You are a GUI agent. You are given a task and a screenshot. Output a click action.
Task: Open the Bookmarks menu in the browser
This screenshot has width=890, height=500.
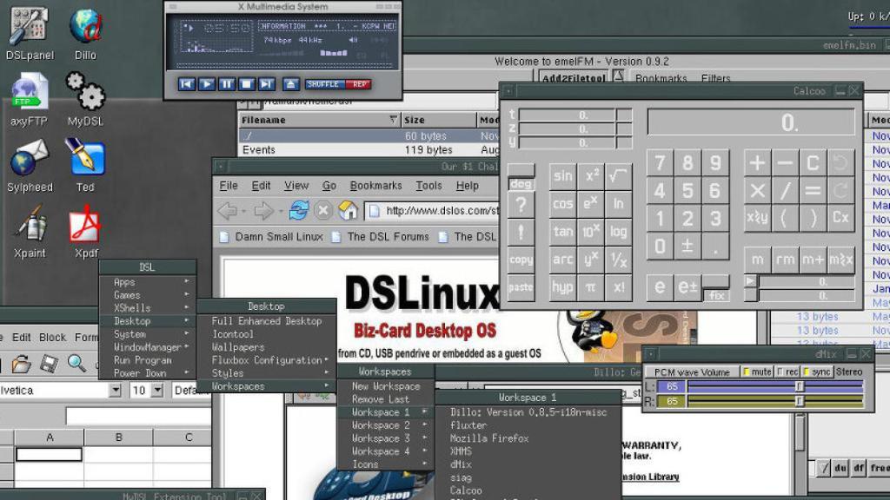(375, 185)
